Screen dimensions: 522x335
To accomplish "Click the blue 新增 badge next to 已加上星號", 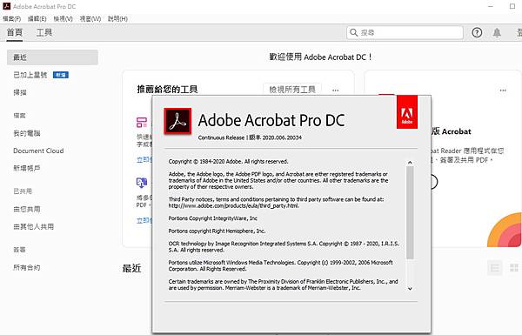I will (x=61, y=75).
